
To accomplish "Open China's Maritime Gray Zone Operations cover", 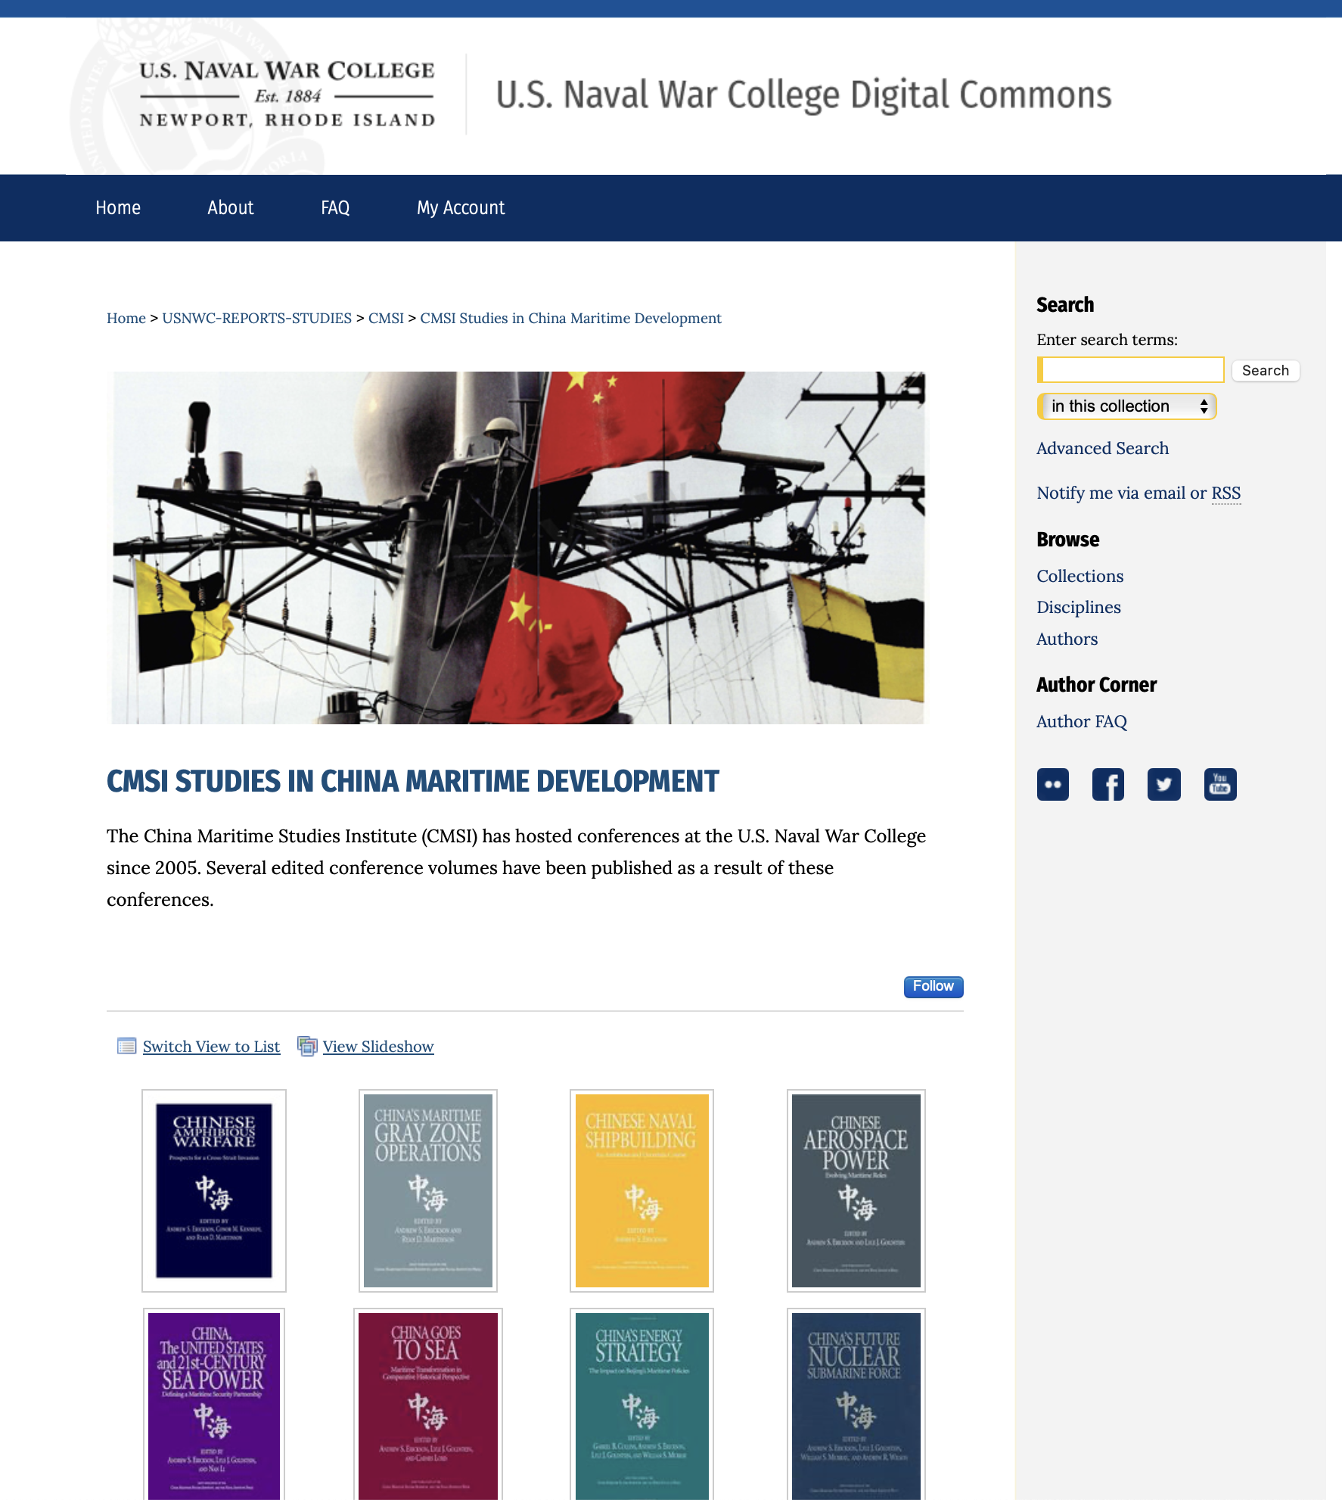I will click(428, 1190).
